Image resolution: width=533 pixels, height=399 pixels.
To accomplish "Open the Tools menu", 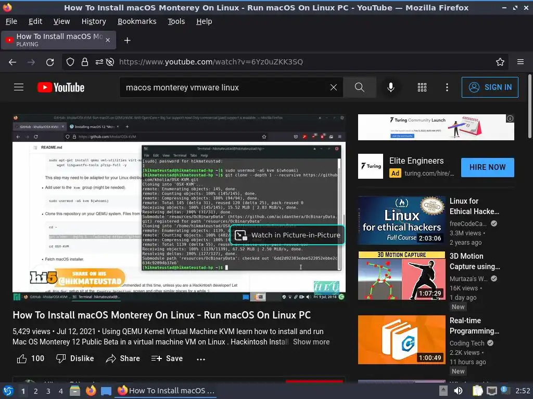I will click(176, 21).
